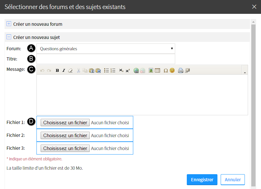Expand the Créer un nouveau forum section
The image size is (261, 189).
9,24
